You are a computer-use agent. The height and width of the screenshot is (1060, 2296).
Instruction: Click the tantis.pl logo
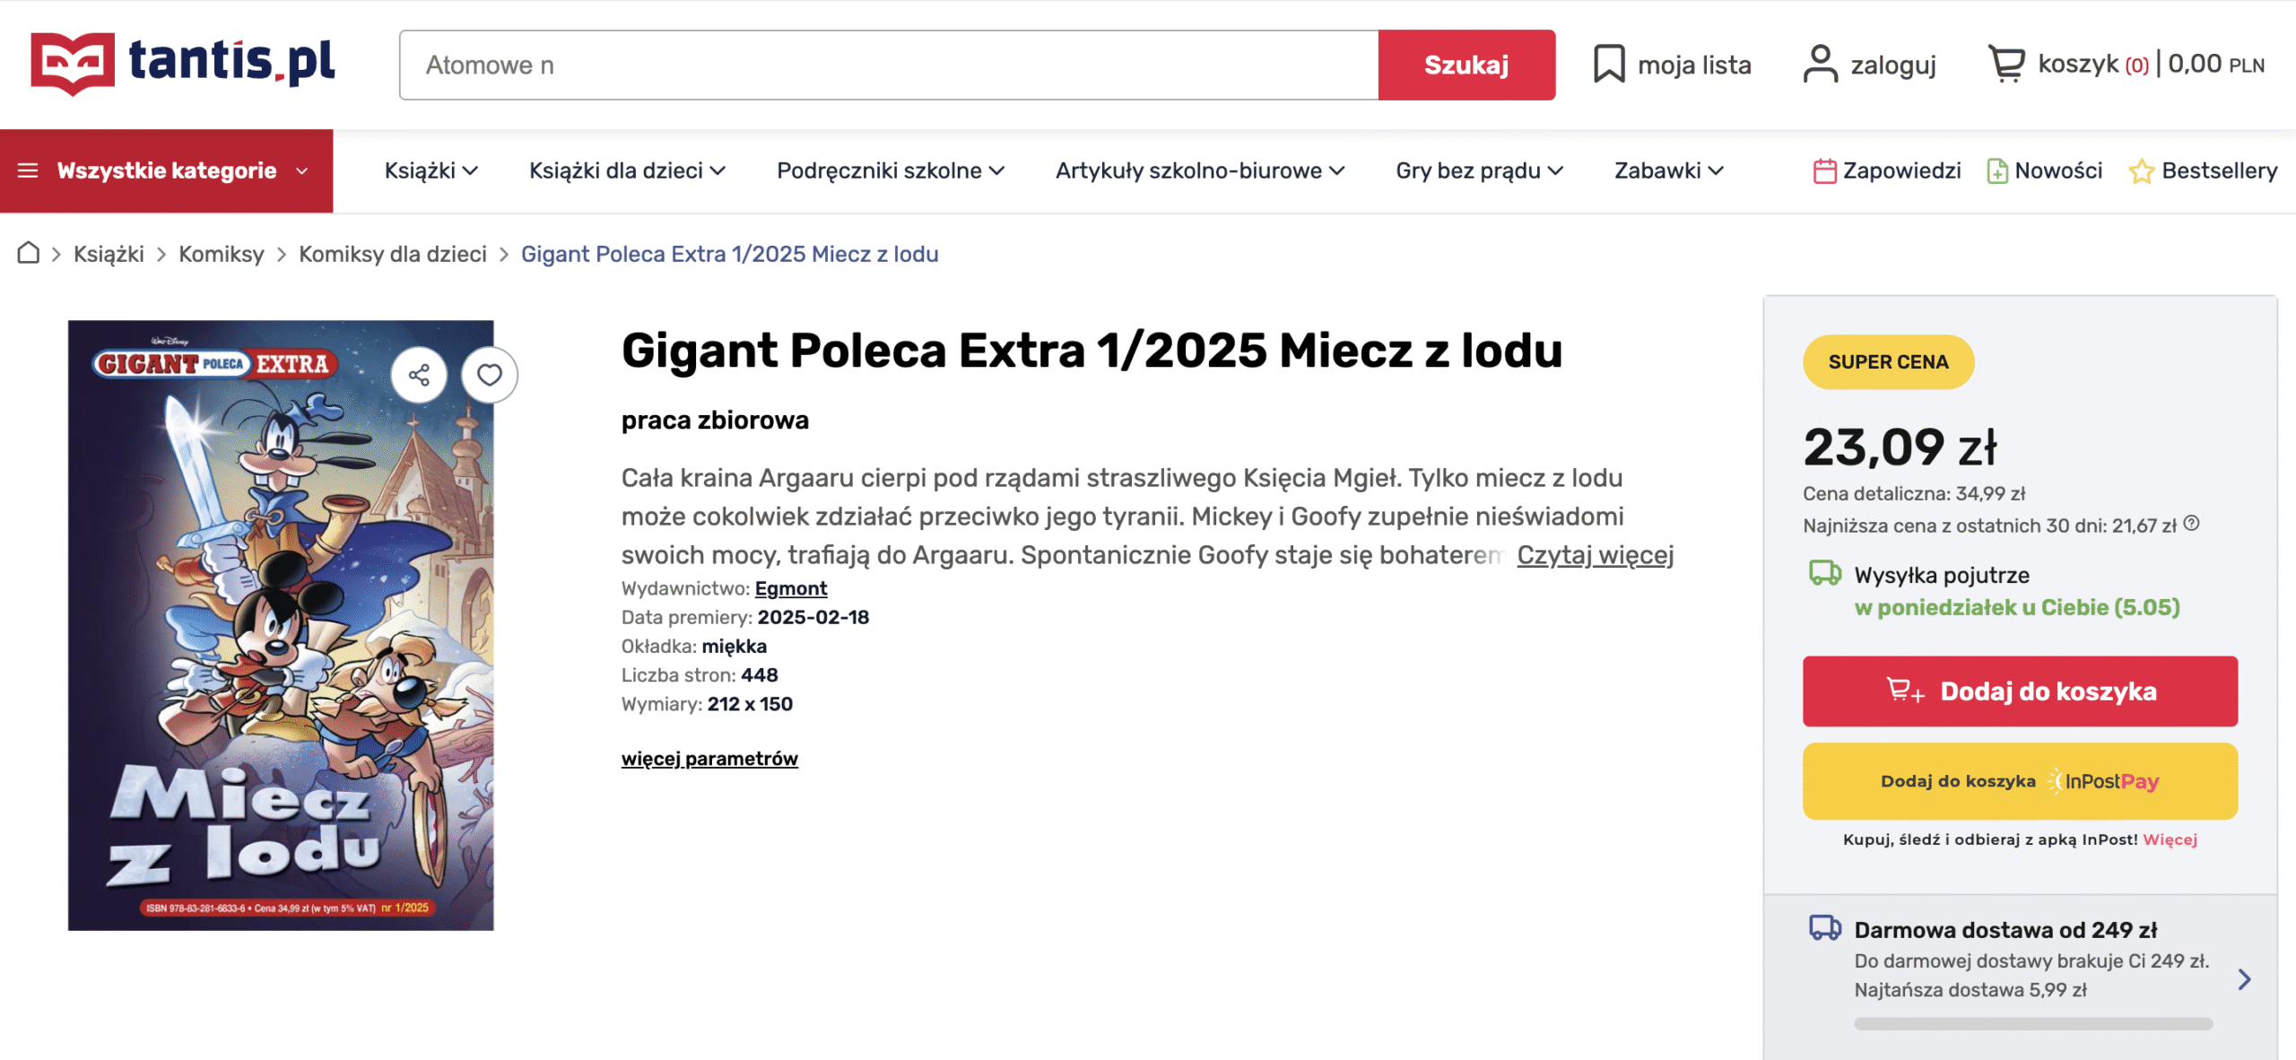point(183,64)
